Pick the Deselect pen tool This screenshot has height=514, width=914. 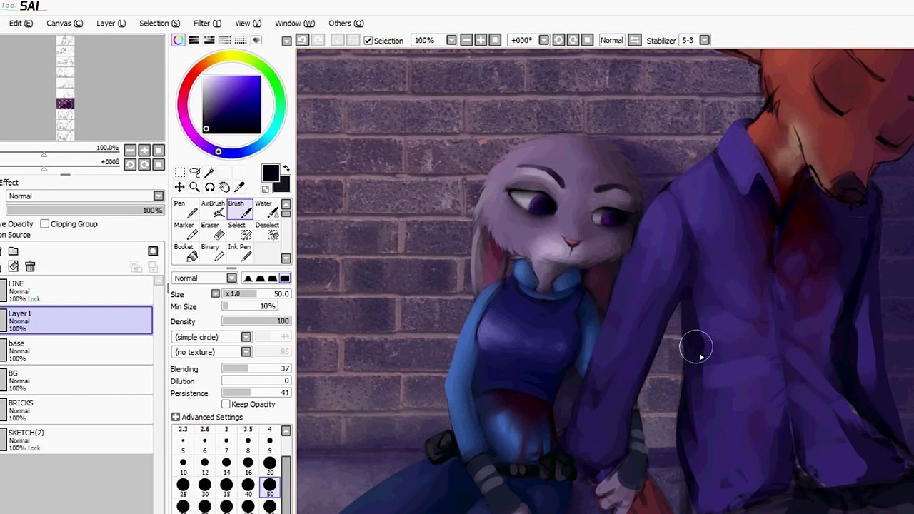(267, 231)
